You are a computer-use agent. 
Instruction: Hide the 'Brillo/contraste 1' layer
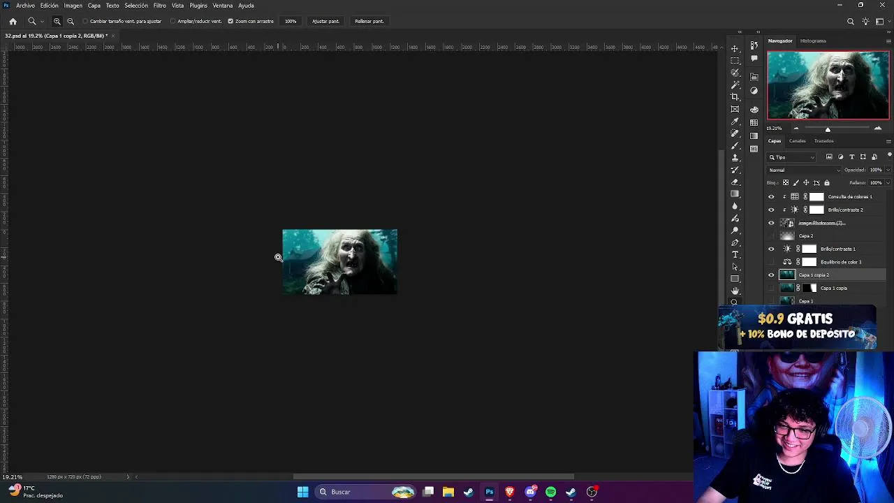[x=771, y=249]
